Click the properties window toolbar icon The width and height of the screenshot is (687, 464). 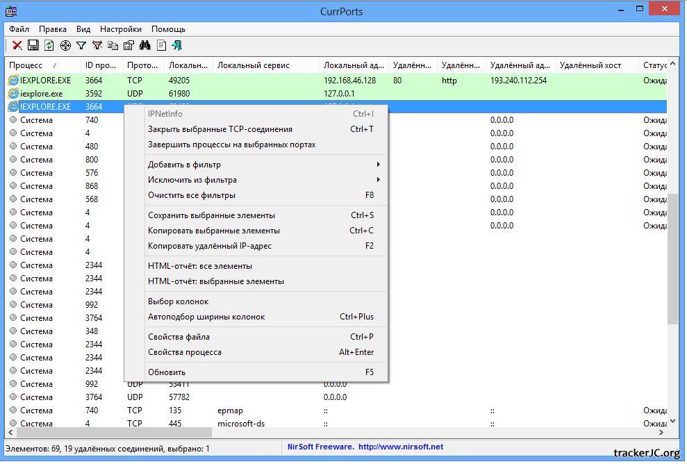(x=129, y=45)
